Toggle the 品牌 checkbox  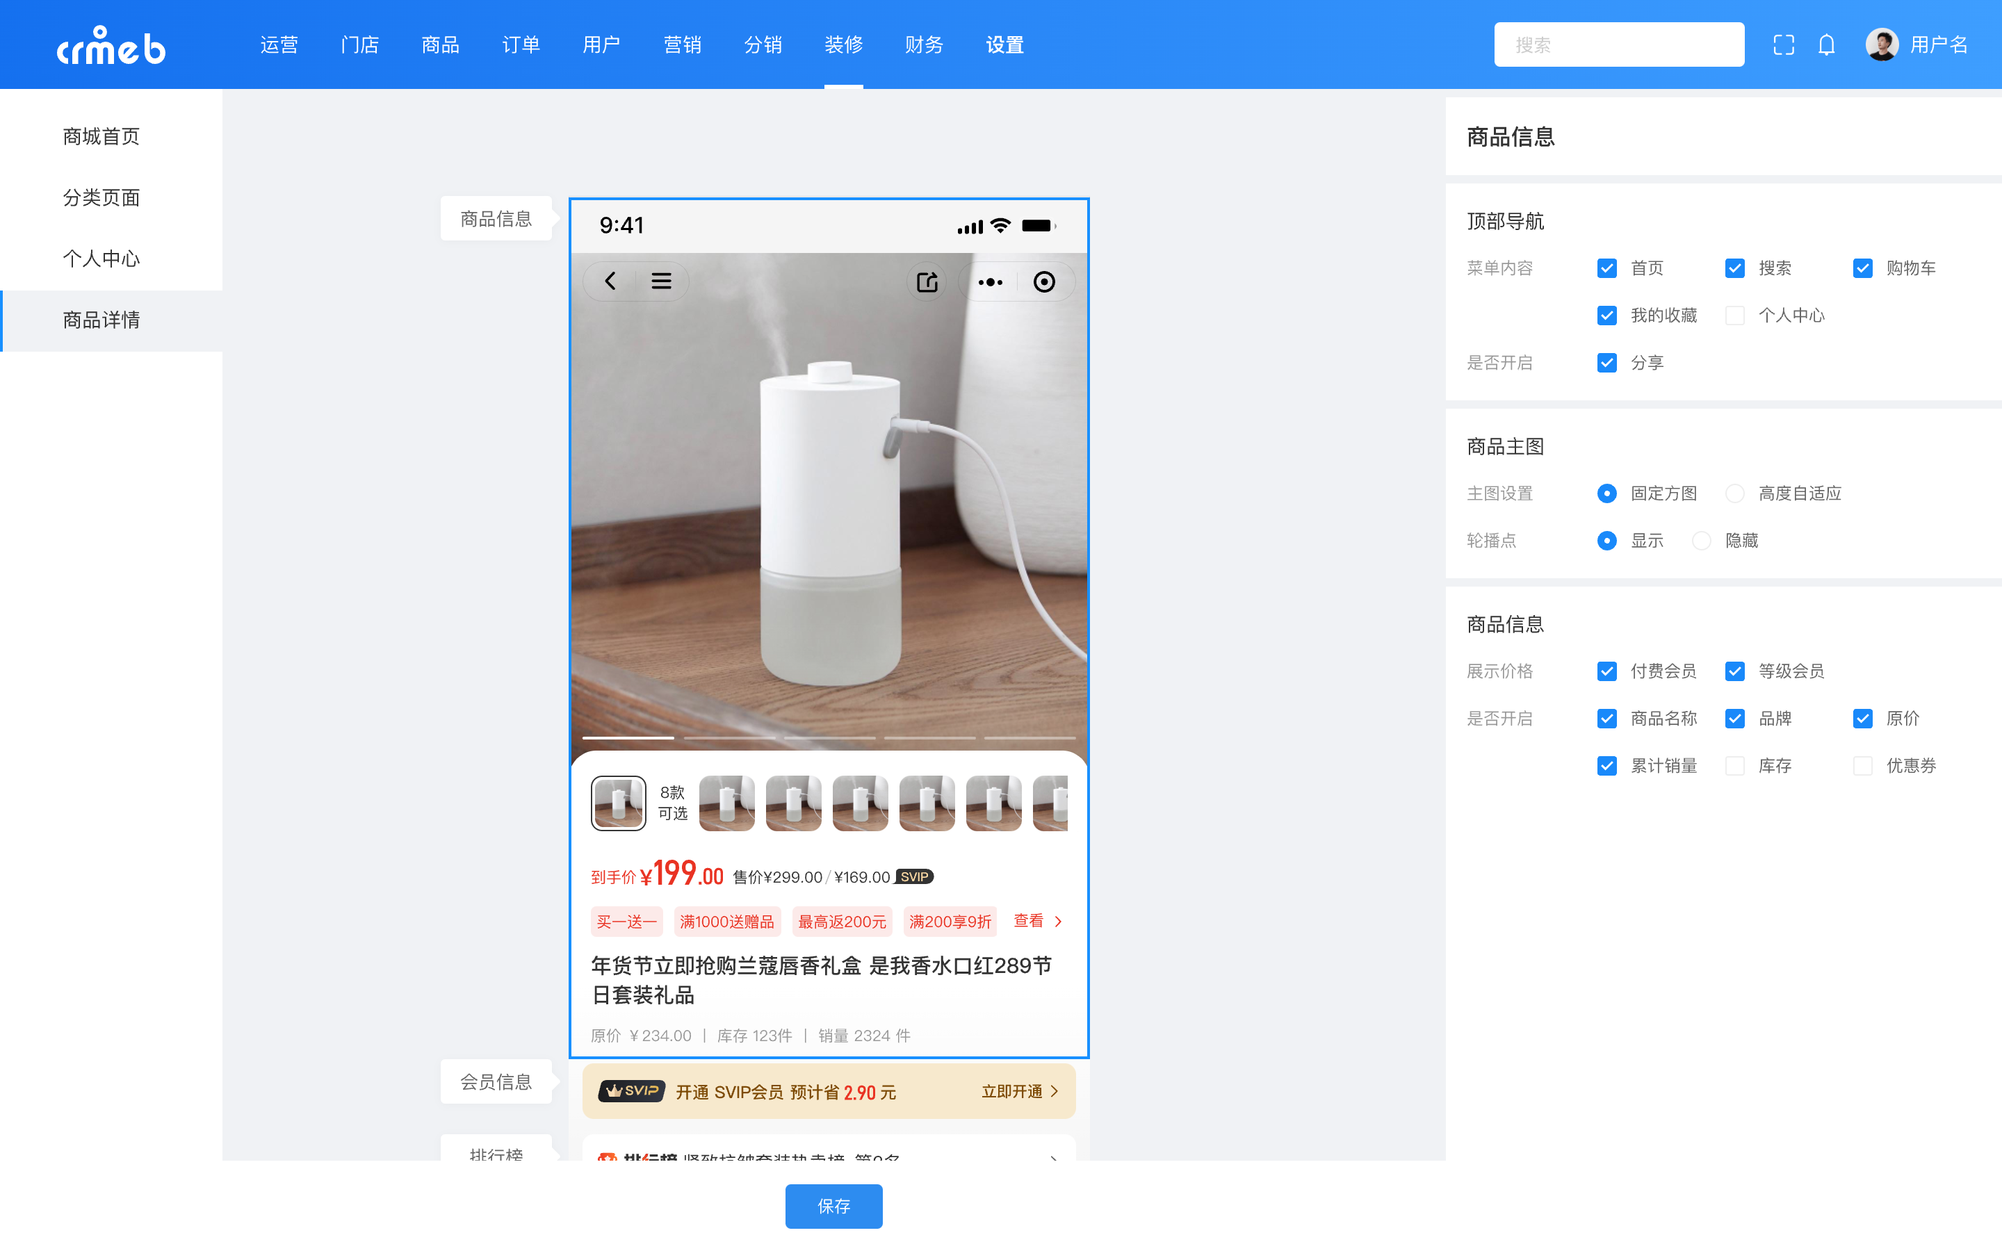1735,718
